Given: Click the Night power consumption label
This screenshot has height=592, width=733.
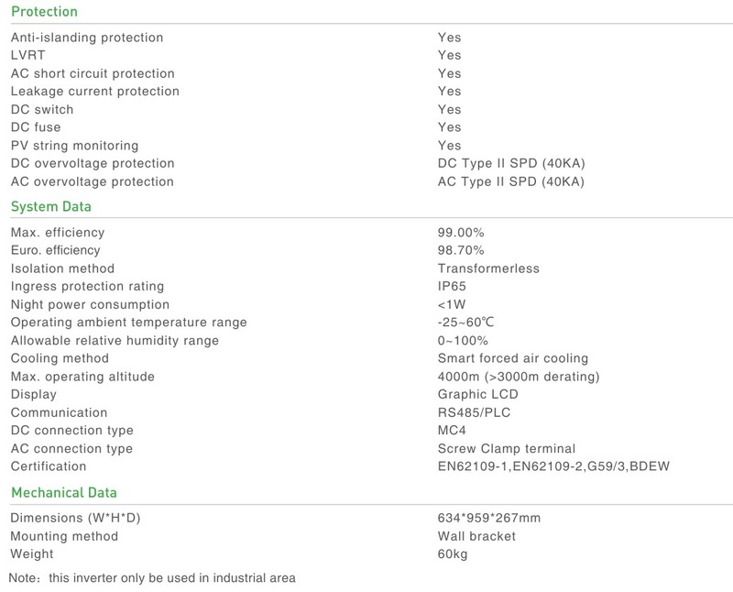Looking at the screenshot, I should coord(90,304).
